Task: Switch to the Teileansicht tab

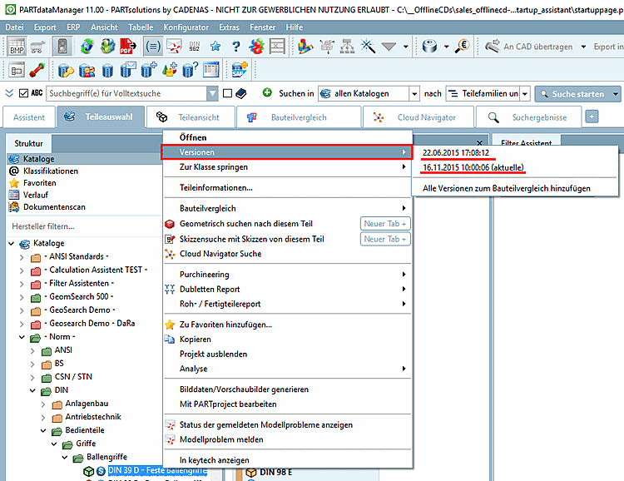Action: click(191, 117)
